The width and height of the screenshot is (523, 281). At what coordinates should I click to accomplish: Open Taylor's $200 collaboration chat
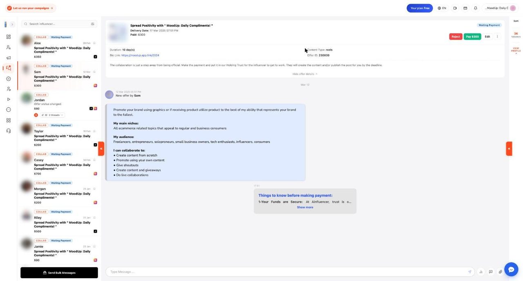pos(59,135)
